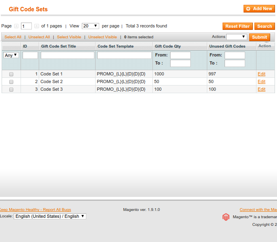Check the checkbox for Code Set 1
Image resolution: width=277 pixels, height=242 pixels.
11,74
